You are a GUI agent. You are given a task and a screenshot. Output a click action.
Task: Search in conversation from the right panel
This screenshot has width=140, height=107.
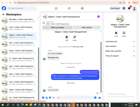pos(124,33)
